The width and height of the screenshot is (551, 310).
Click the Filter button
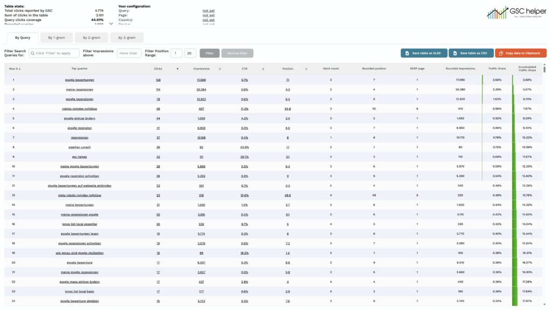[x=210, y=53]
